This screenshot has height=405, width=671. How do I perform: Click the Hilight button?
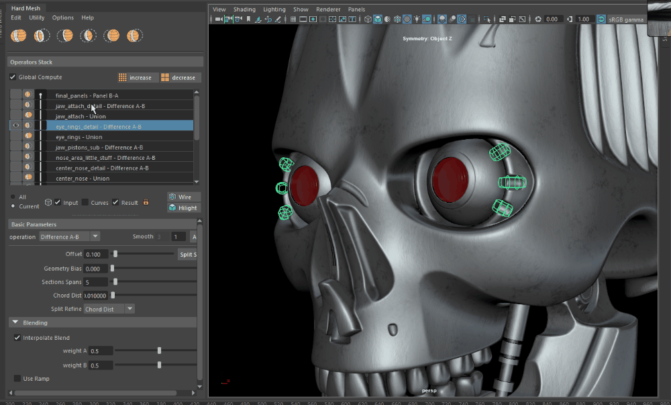pos(184,208)
